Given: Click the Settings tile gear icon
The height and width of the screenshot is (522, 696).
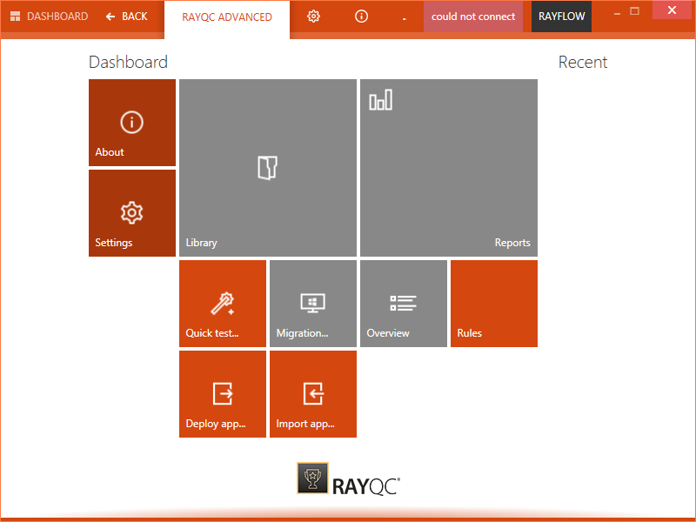Looking at the screenshot, I should click(x=131, y=212).
